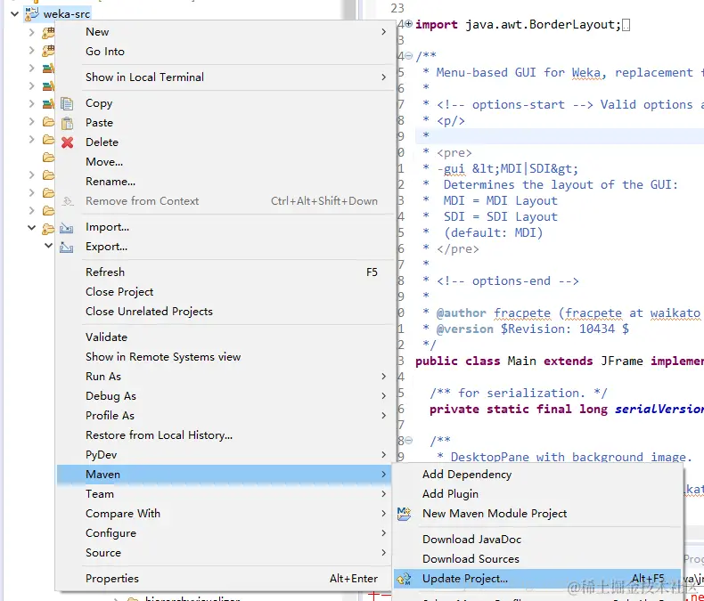Screen dimensions: 704x601
Task: Open the PyDev submenu
Action: click(225, 455)
